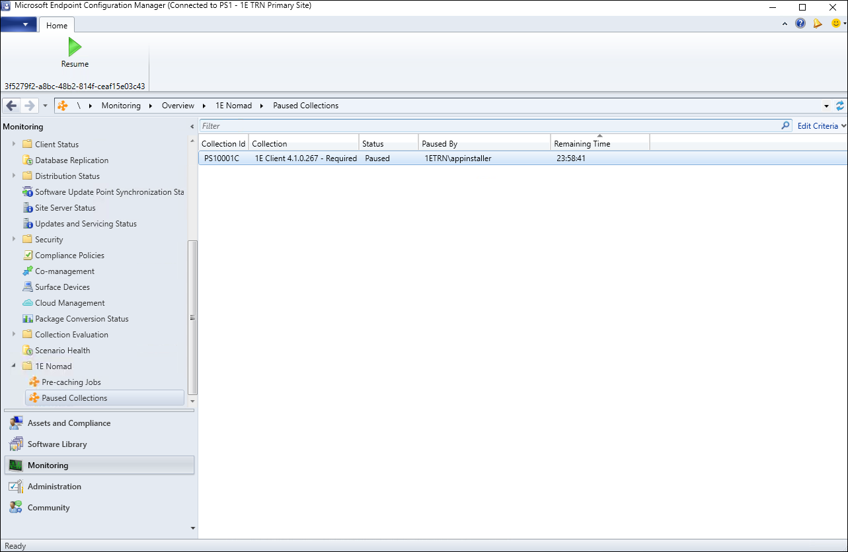Viewport: 848px width, 552px height.
Task: Open the Administration workspace
Action: click(x=54, y=487)
